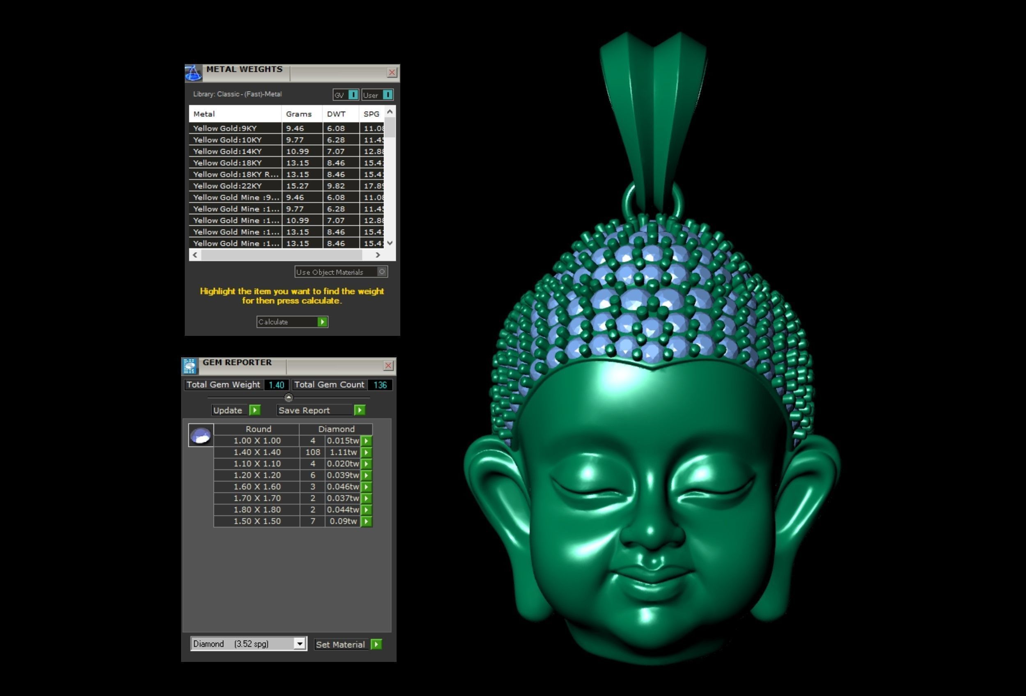Click the Round column header in gem table
The height and width of the screenshot is (696, 1026).
(x=257, y=429)
